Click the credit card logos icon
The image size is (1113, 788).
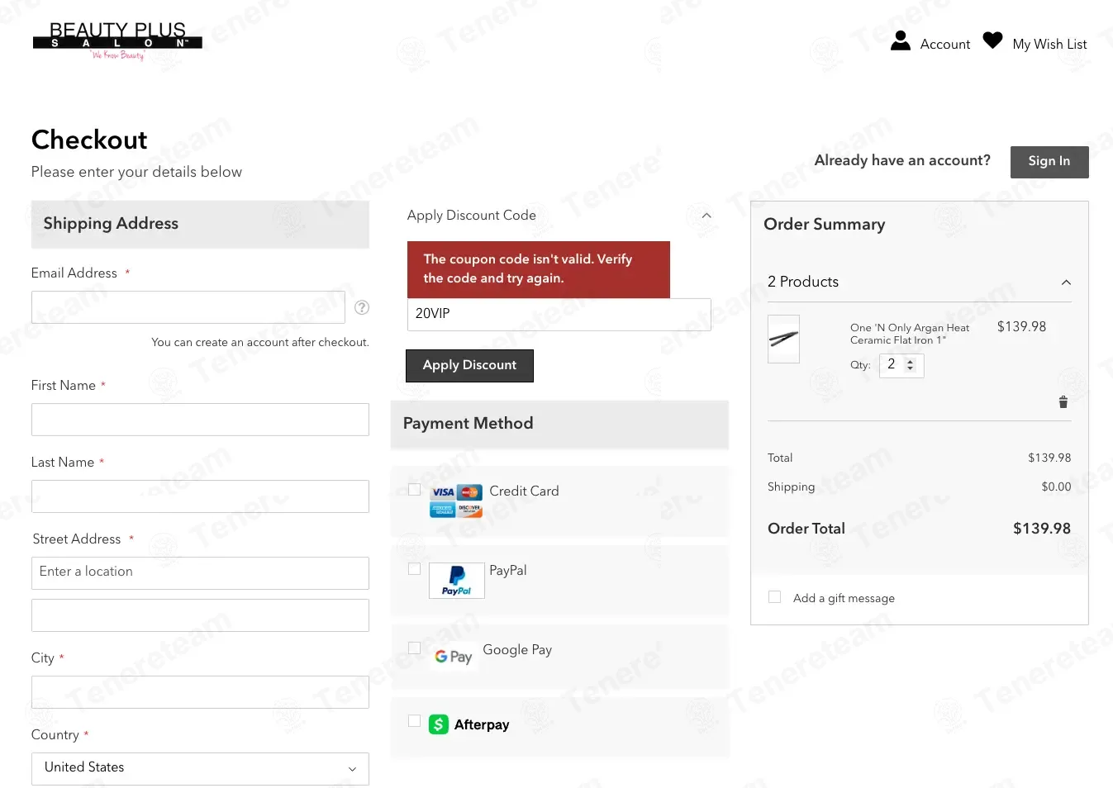point(456,501)
